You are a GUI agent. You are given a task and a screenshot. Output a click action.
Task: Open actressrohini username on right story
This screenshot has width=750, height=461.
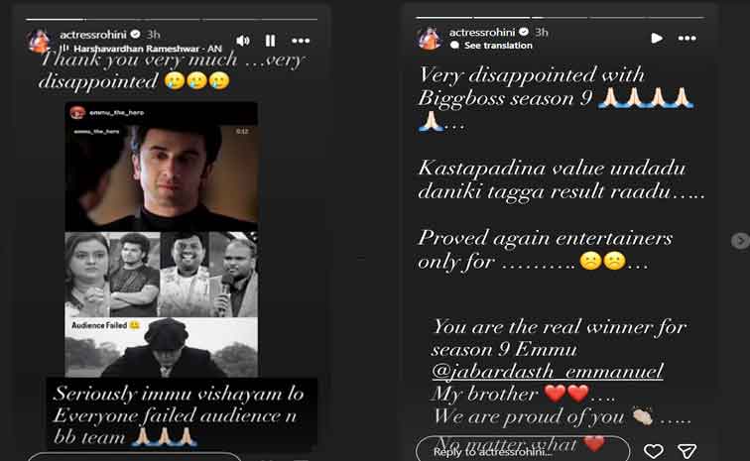(482, 32)
